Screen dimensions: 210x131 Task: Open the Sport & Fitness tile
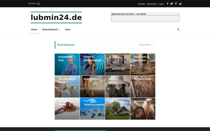[92, 87]
